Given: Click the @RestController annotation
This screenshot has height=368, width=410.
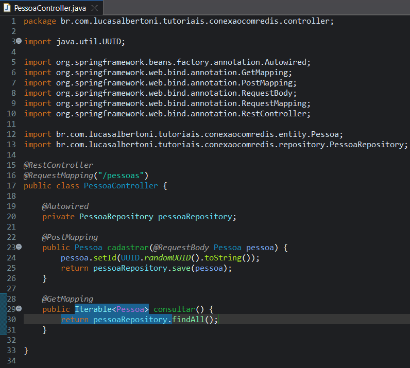Looking at the screenshot, I should (x=58, y=165).
